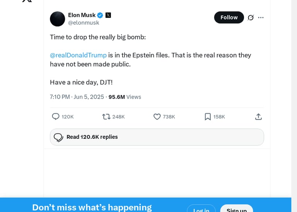Click the X logo in the top corner
The height and width of the screenshot is (212, 297).
[27, 1]
